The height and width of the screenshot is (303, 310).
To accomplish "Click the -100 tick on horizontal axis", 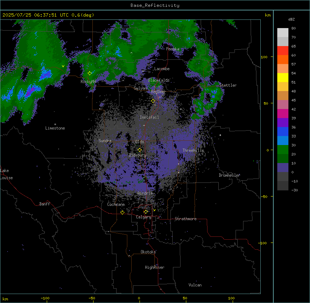I will click(45, 298).
